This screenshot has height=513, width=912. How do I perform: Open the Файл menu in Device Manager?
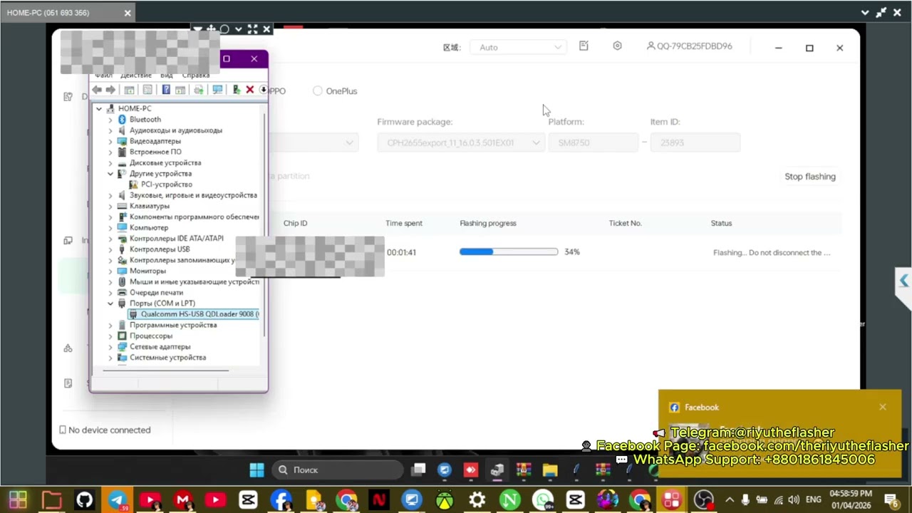104,75
